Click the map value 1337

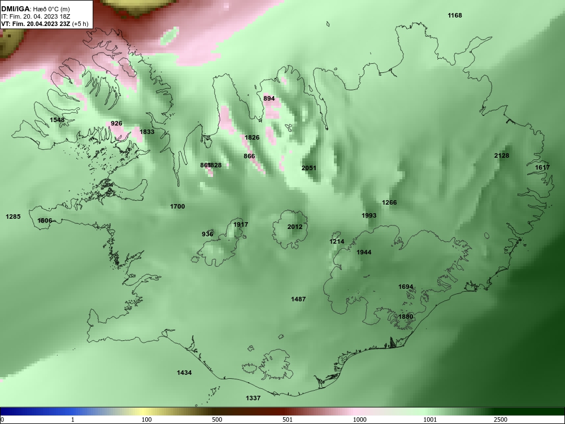pyautogui.click(x=253, y=398)
